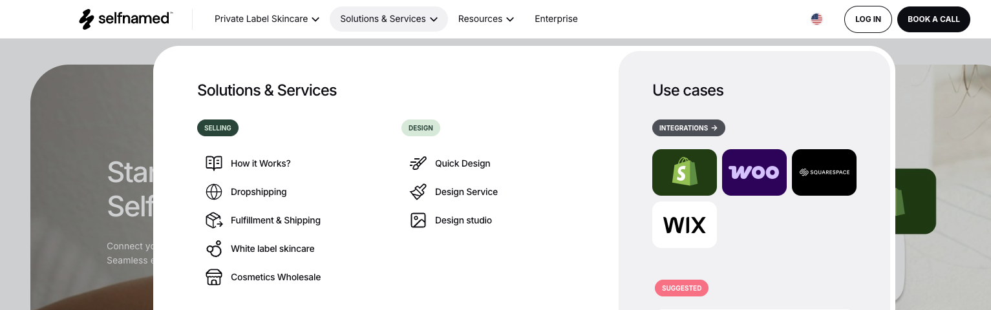Open the Design studio link
This screenshot has width=991, height=310.
(x=464, y=220)
